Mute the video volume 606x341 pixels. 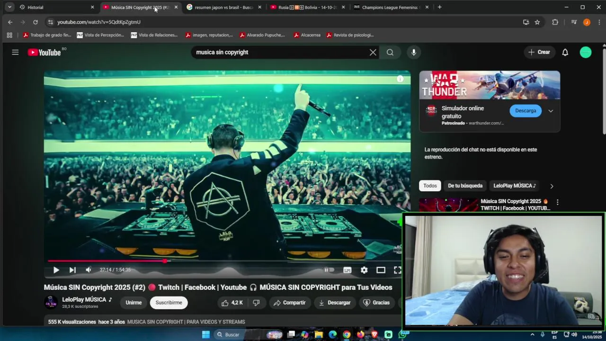point(88,270)
